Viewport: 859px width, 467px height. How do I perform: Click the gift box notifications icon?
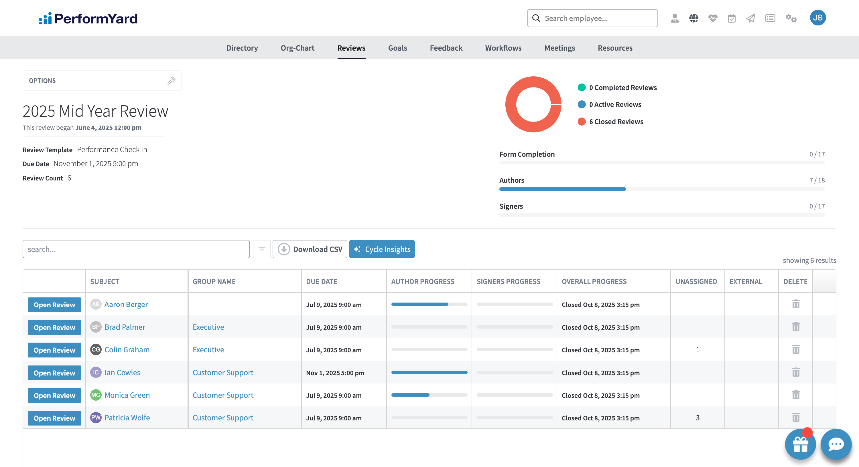(800, 444)
